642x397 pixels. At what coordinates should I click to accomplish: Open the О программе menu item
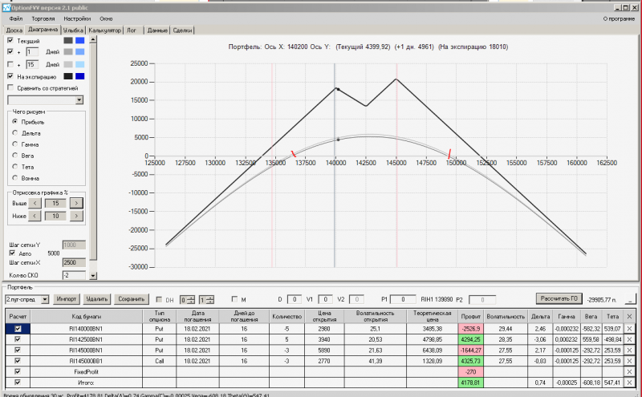coord(619,18)
